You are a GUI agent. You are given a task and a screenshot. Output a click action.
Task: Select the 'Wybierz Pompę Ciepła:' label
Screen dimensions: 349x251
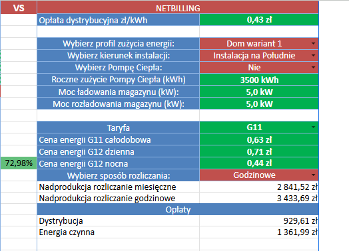coord(118,68)
